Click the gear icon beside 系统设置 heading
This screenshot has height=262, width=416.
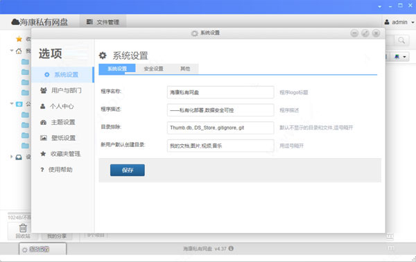tap(103, 55)
